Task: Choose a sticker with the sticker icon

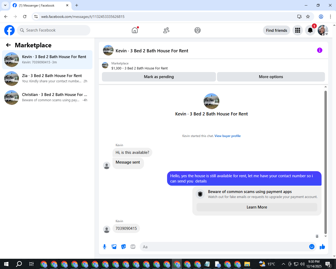Action: [x=123, y=247]
